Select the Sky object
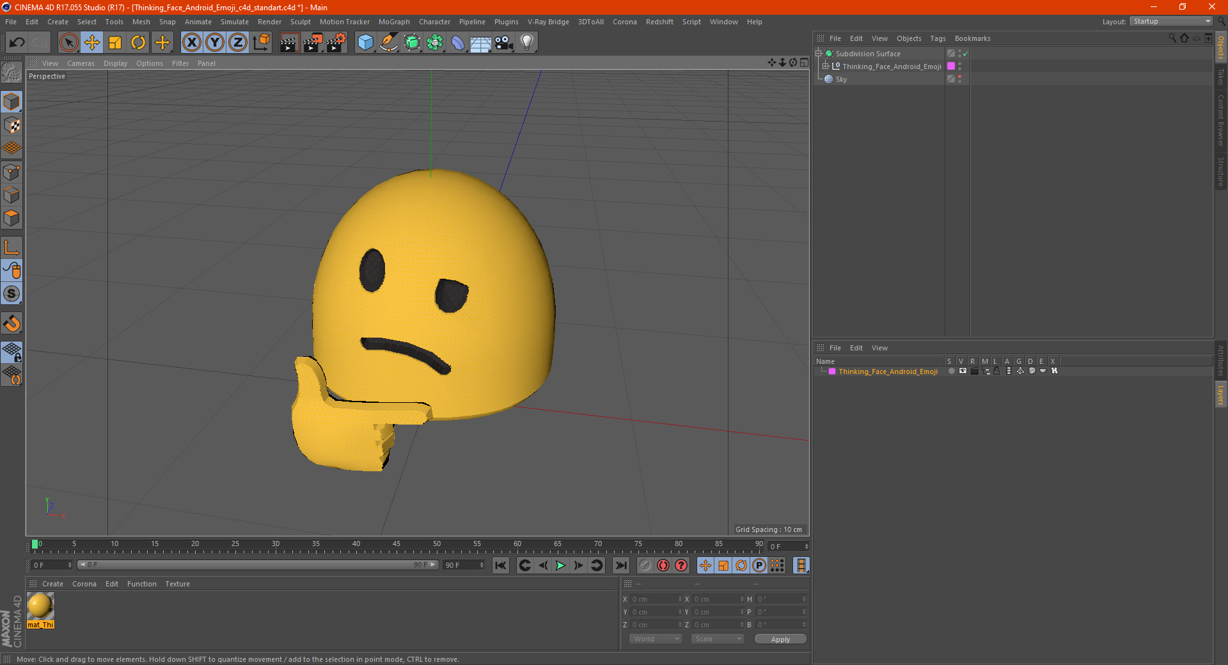This screenshot has width=1228, height=665. click(x=841, y=79)
